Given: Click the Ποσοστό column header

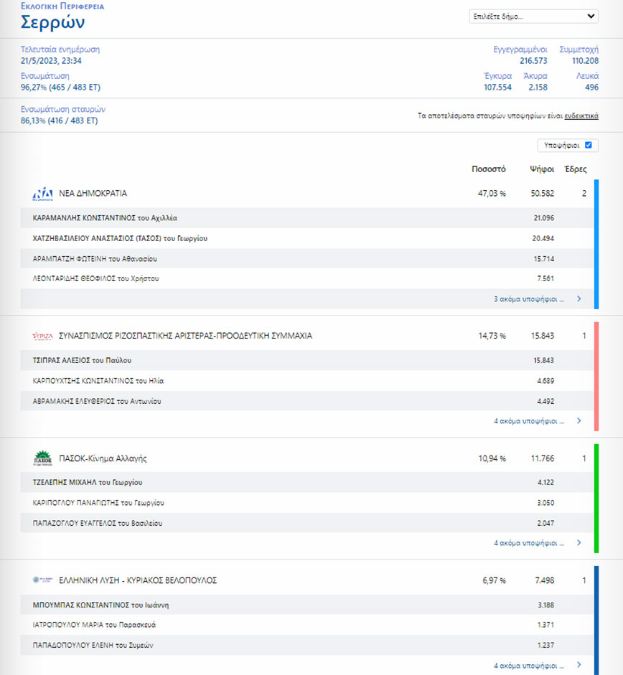Looking at the screenshot, I should pos(488,170).
